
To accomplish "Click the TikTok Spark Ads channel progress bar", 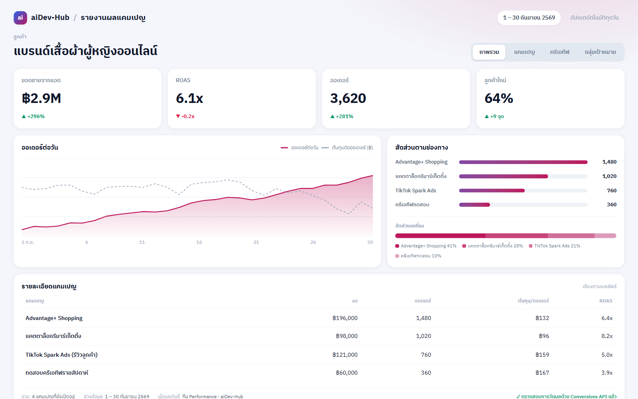I will tap(523, 191).
